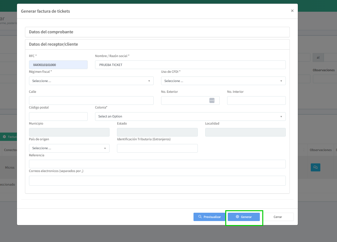Click the Estado field
Screen dimensions: 337x242
[157, 132]
